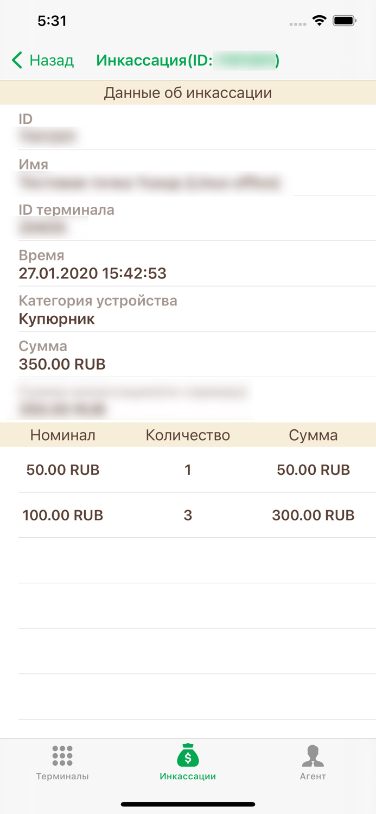Select the Купюрник device category value
Image resolution: width=376 pixels, height=814 pixels.
click(x=56, y=319)
